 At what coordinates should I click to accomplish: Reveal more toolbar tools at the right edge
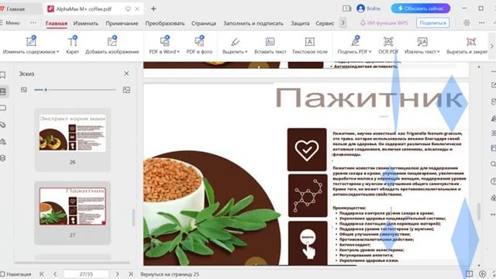(492, 46)
